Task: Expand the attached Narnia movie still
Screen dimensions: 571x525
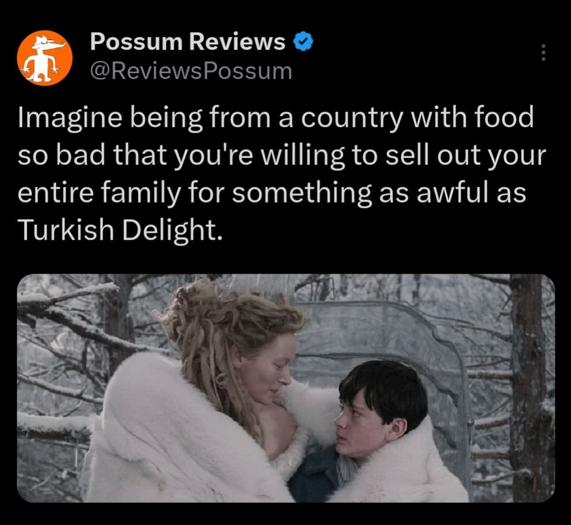Action: point(286,388)
